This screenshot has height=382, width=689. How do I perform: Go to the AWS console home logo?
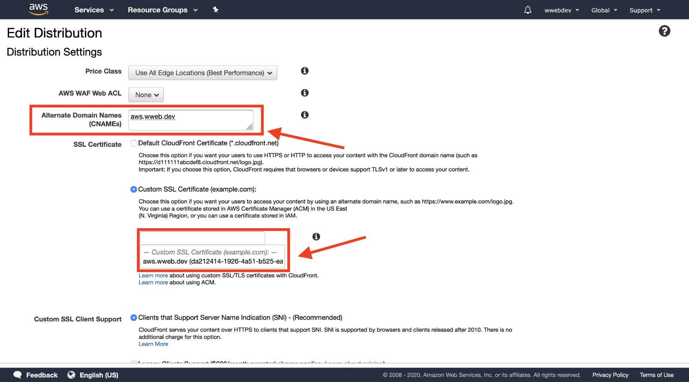pyautogui.click(x=38, y=9)
